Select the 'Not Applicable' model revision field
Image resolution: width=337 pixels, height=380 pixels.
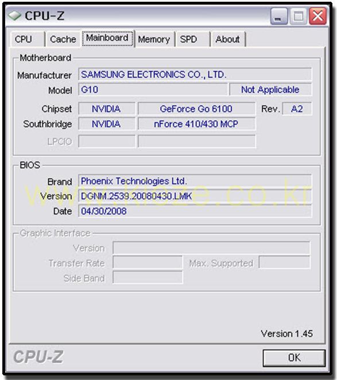coord(270,90)
